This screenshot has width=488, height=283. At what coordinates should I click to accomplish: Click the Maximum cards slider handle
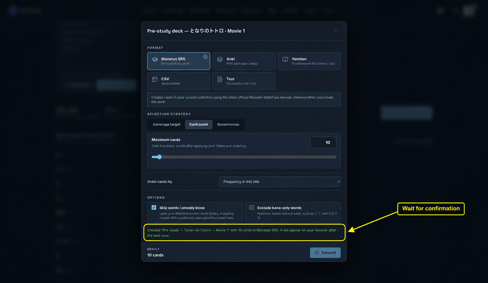159,157
